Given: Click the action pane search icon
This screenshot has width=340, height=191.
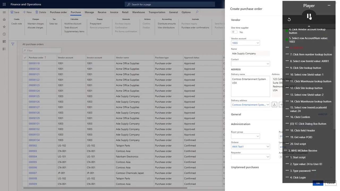Looking at the screenshot, I should click(x=197, y=12).
